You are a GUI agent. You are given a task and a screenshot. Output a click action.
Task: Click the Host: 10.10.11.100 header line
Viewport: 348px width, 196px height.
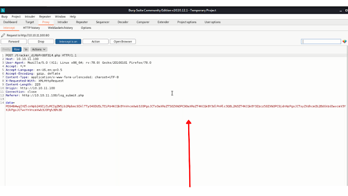[22, 59]
